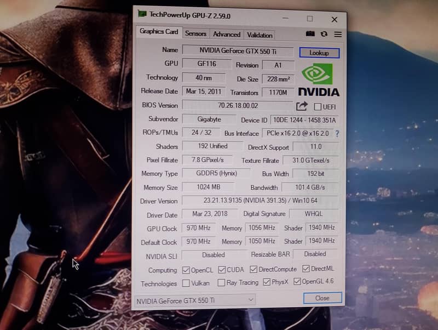
Task: Click the GPU-Z screenshot camera icon
Action: (310, 34)
